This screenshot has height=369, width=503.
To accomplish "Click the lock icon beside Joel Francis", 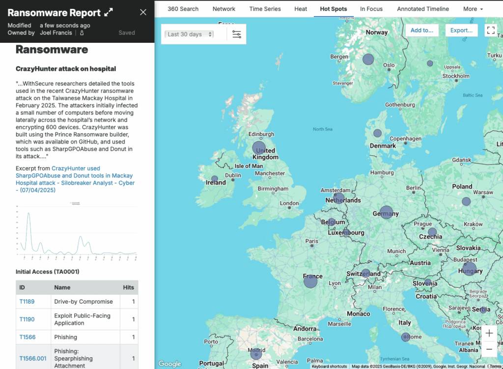I will point(82,33).
